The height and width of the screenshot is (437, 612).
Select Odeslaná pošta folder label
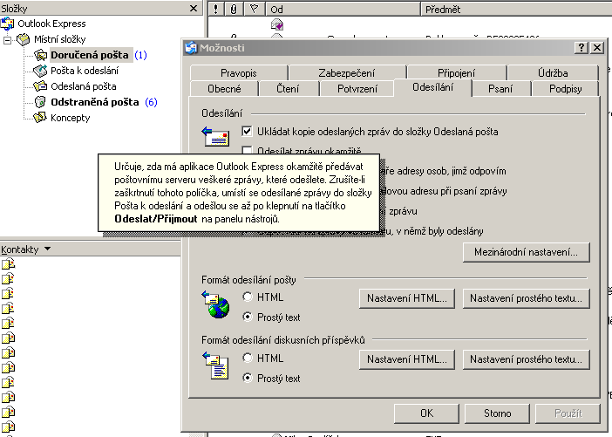click(x=83, y=86)
